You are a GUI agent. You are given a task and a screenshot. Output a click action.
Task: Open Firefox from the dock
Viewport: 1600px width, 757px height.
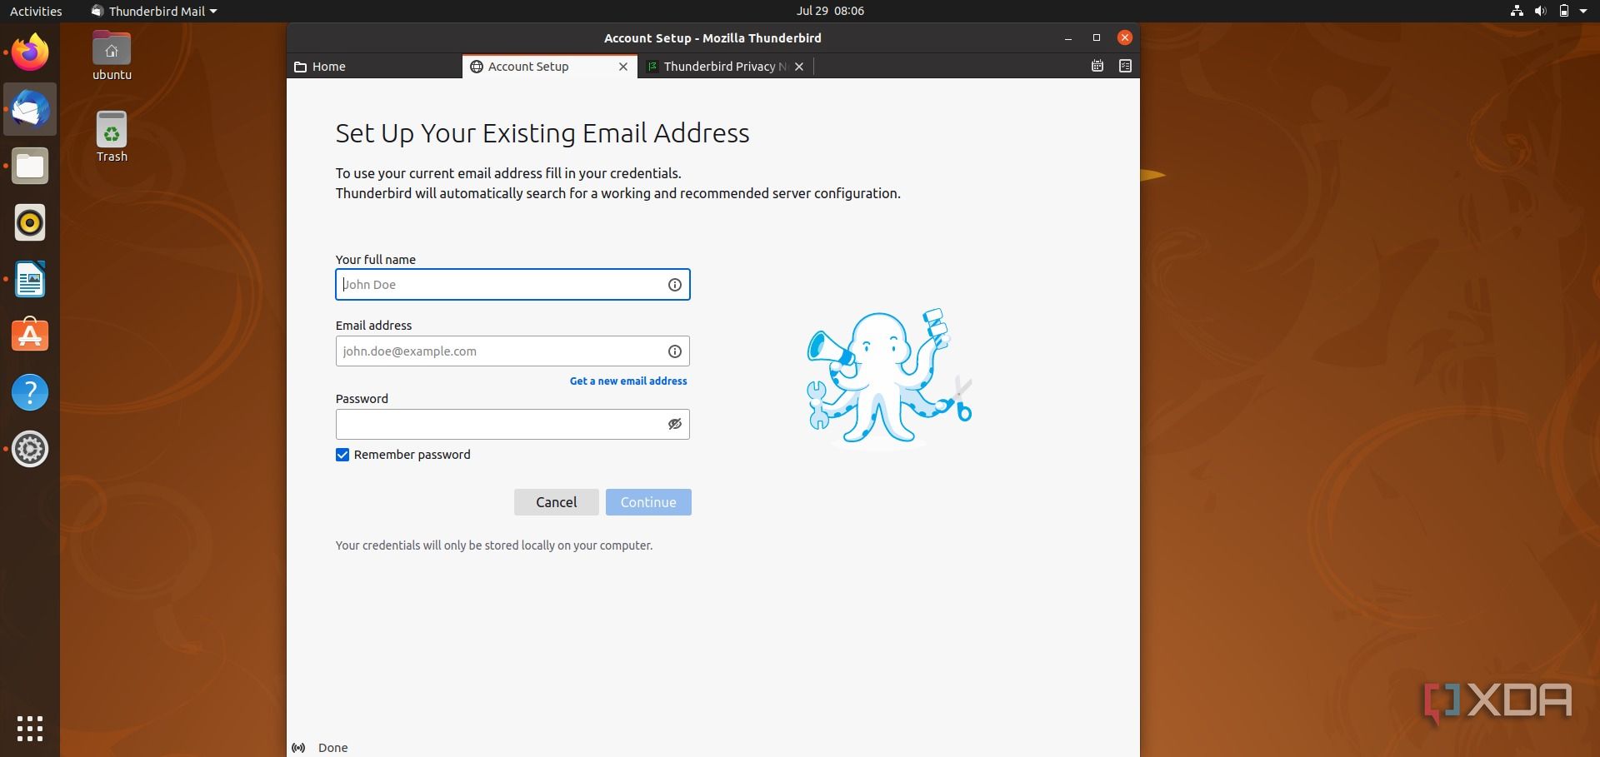coord(30,52)
